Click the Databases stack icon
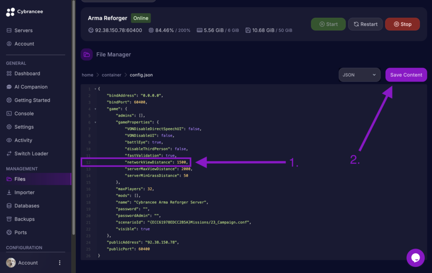 9,206
